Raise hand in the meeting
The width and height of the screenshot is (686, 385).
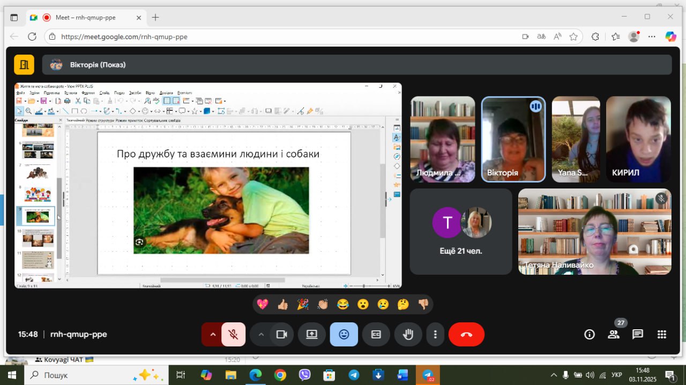tap(408, 335)
